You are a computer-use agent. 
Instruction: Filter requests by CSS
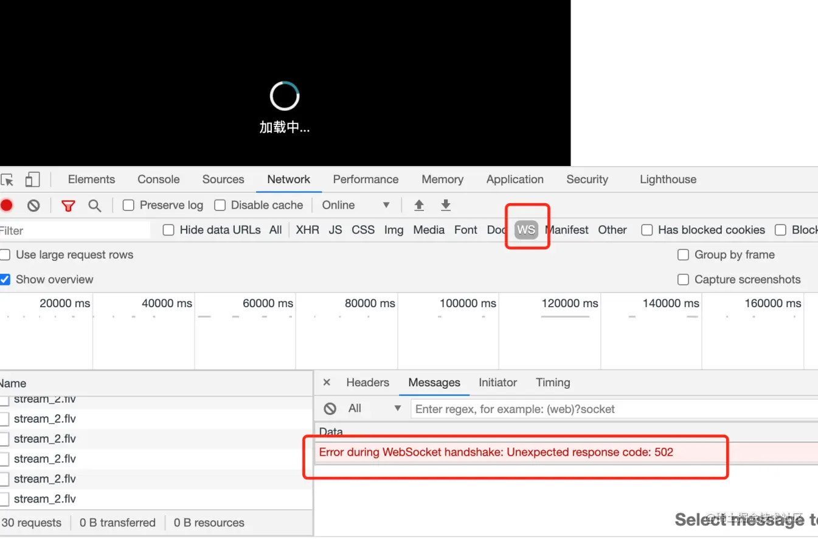click(363, 230)
